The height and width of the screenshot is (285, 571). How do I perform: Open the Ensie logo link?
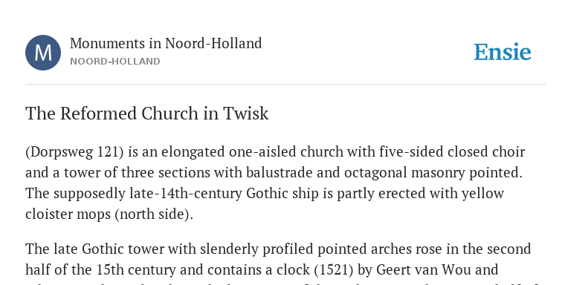tap(503, 52)
